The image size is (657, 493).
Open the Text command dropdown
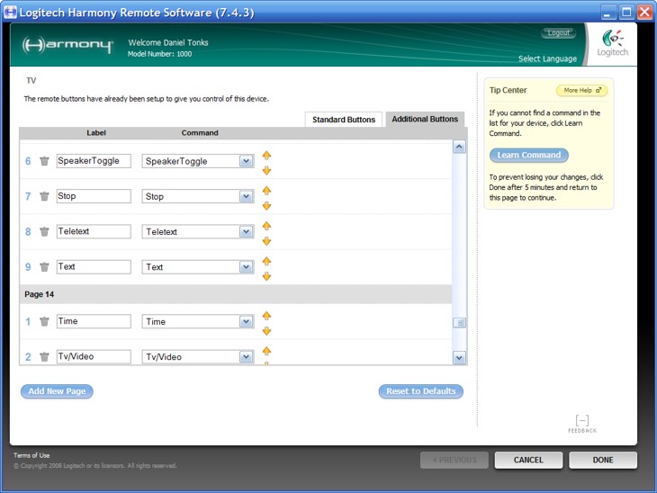(x=247, y=267)
